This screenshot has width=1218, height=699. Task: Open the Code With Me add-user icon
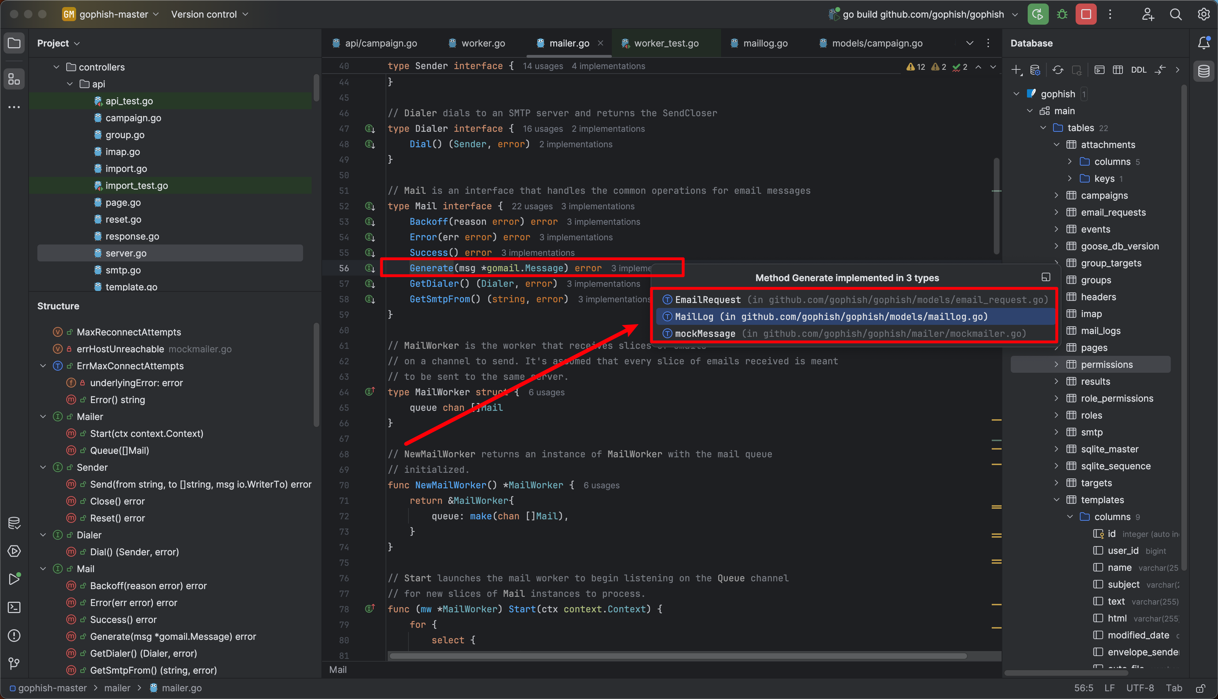(x=1148, y=14)
